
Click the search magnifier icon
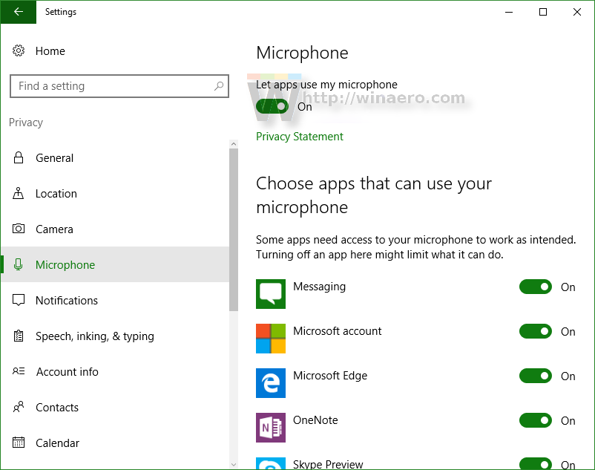pos(219,86)
